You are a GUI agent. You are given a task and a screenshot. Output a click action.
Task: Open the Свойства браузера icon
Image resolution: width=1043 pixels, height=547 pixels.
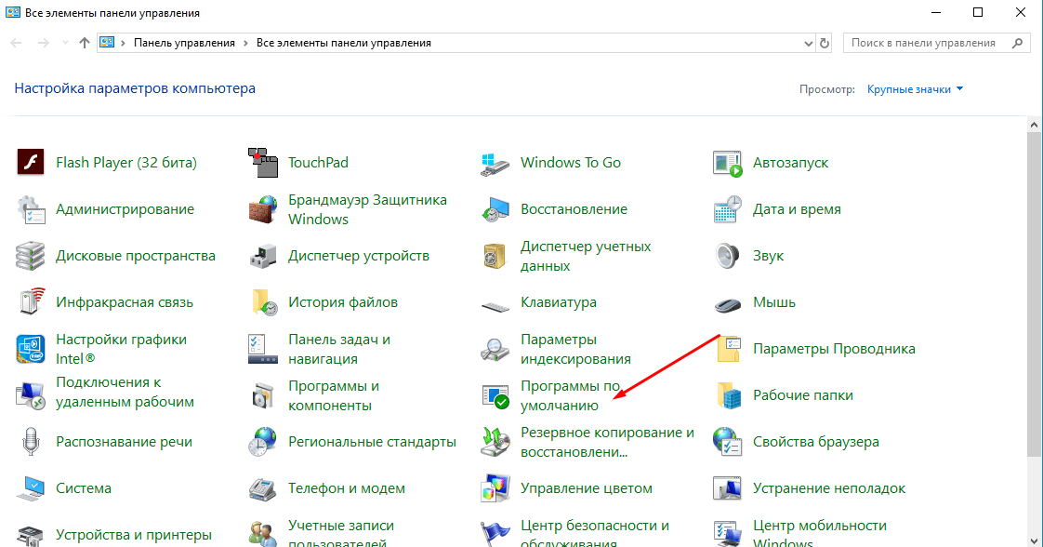tap(727, 442)
